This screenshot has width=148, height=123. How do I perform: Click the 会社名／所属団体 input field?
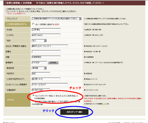tap(50, 46)
